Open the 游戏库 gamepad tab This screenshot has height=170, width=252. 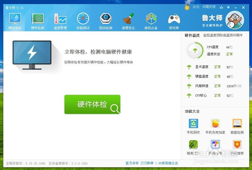(174, 22)
